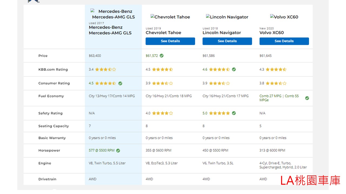This screenshot has height=194, width=346.
Task: Click the Volvo XC60 Consumer Rating stars
Action: point(276,83)
